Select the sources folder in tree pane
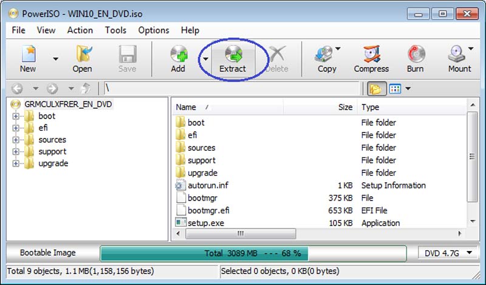 [52, 140]
